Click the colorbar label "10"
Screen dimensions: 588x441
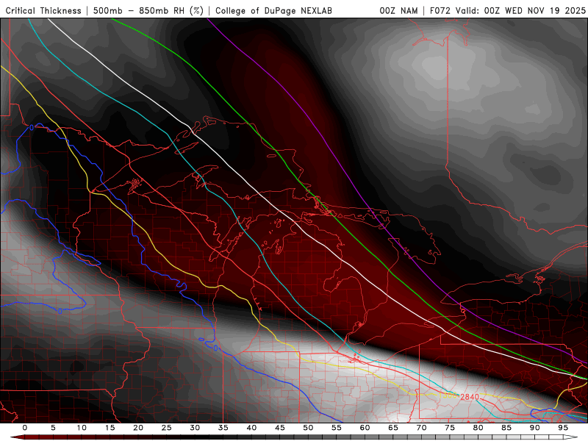click(82, 428)
